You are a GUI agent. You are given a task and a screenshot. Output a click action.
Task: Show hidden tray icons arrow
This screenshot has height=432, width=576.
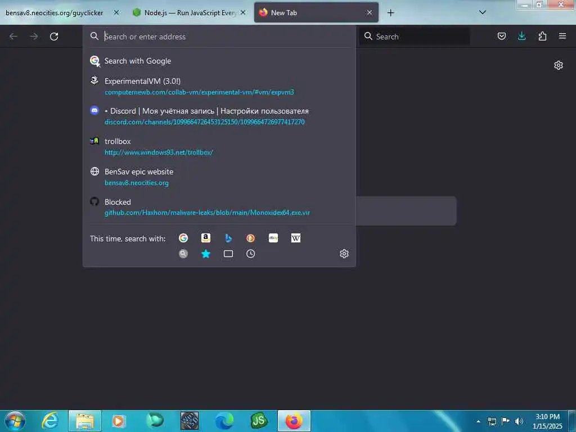tap(478, 421)
